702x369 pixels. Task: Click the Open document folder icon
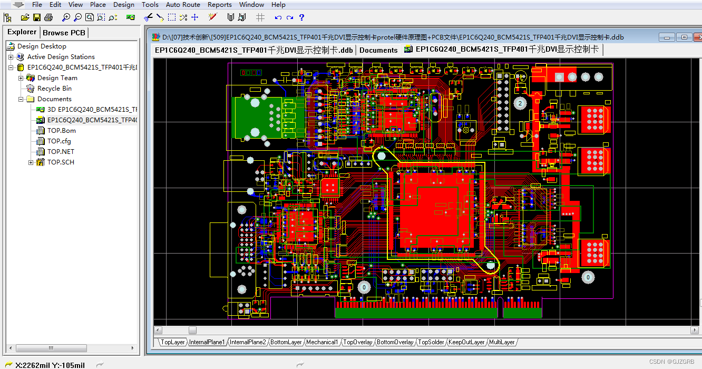coord(25,17)
